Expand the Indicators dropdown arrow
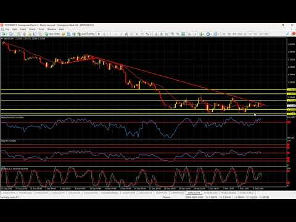The height and width of the screenshot is (222, 296). (203, 34)
